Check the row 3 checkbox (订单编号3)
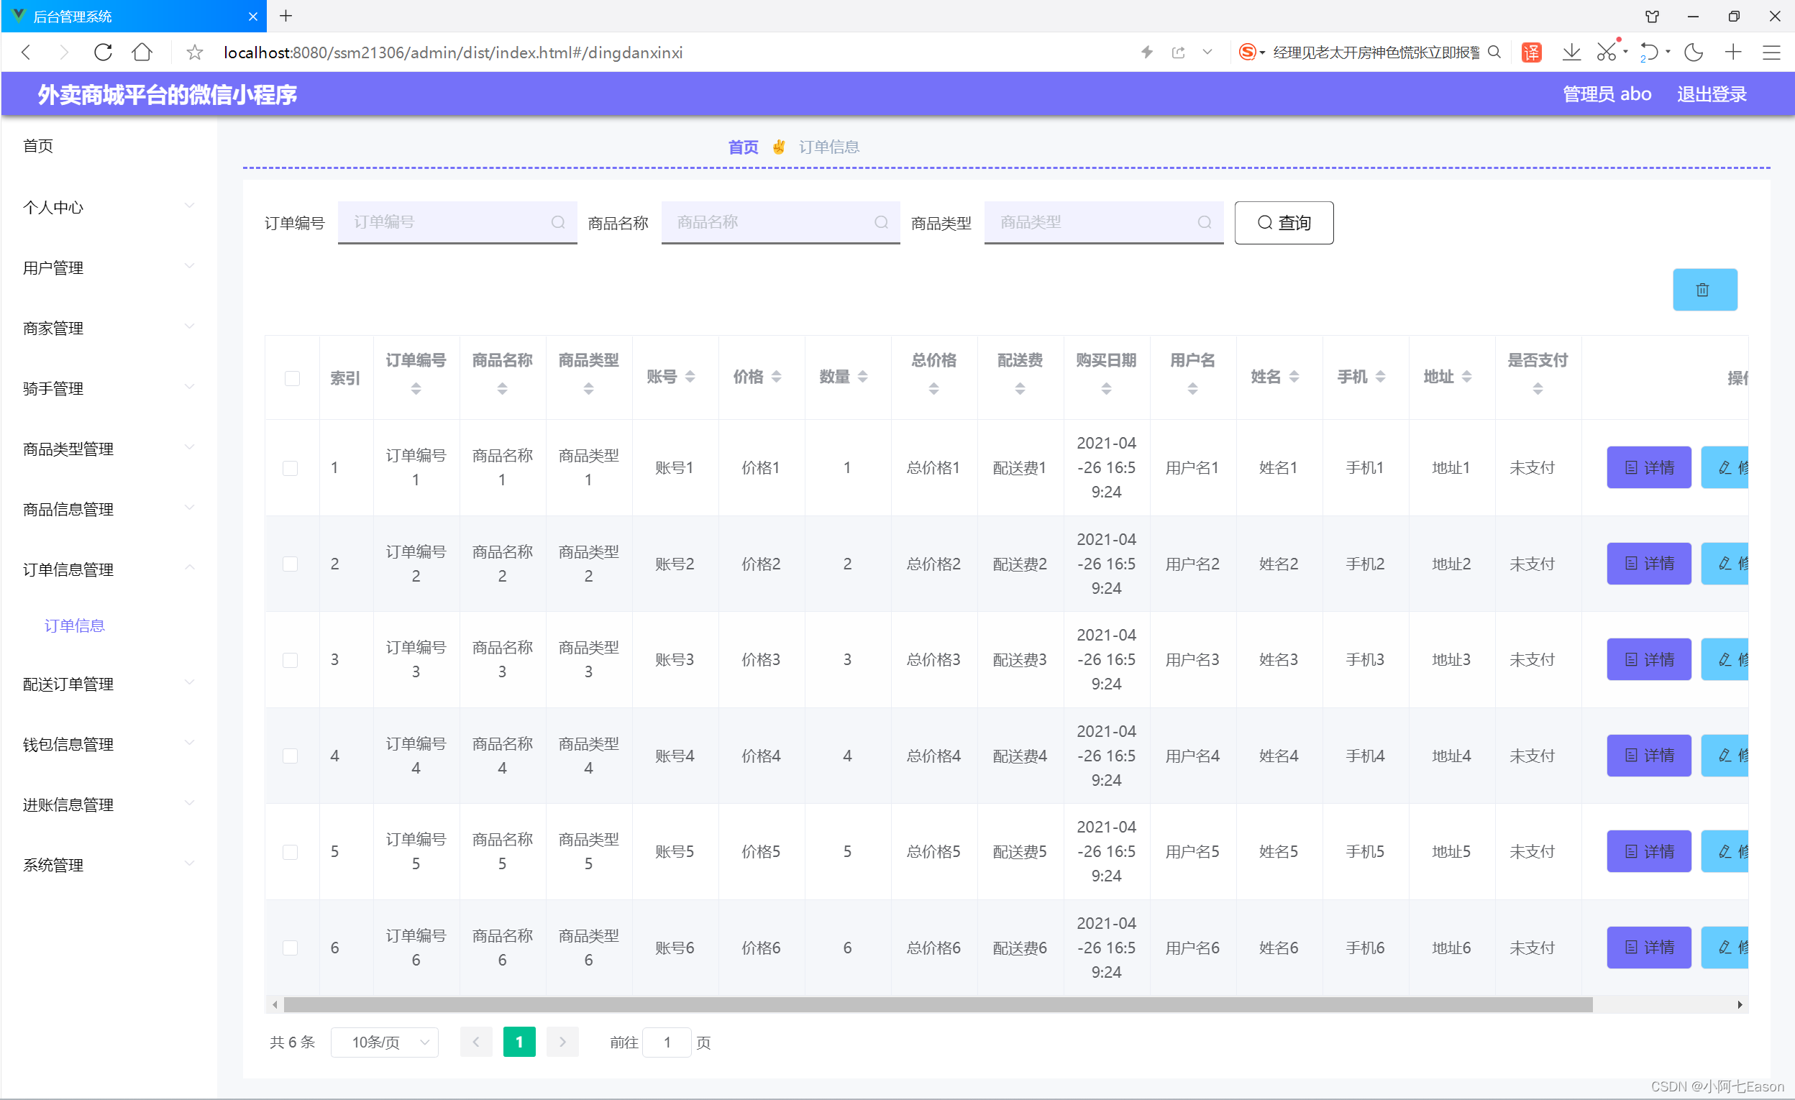 (x=290, y=660)
